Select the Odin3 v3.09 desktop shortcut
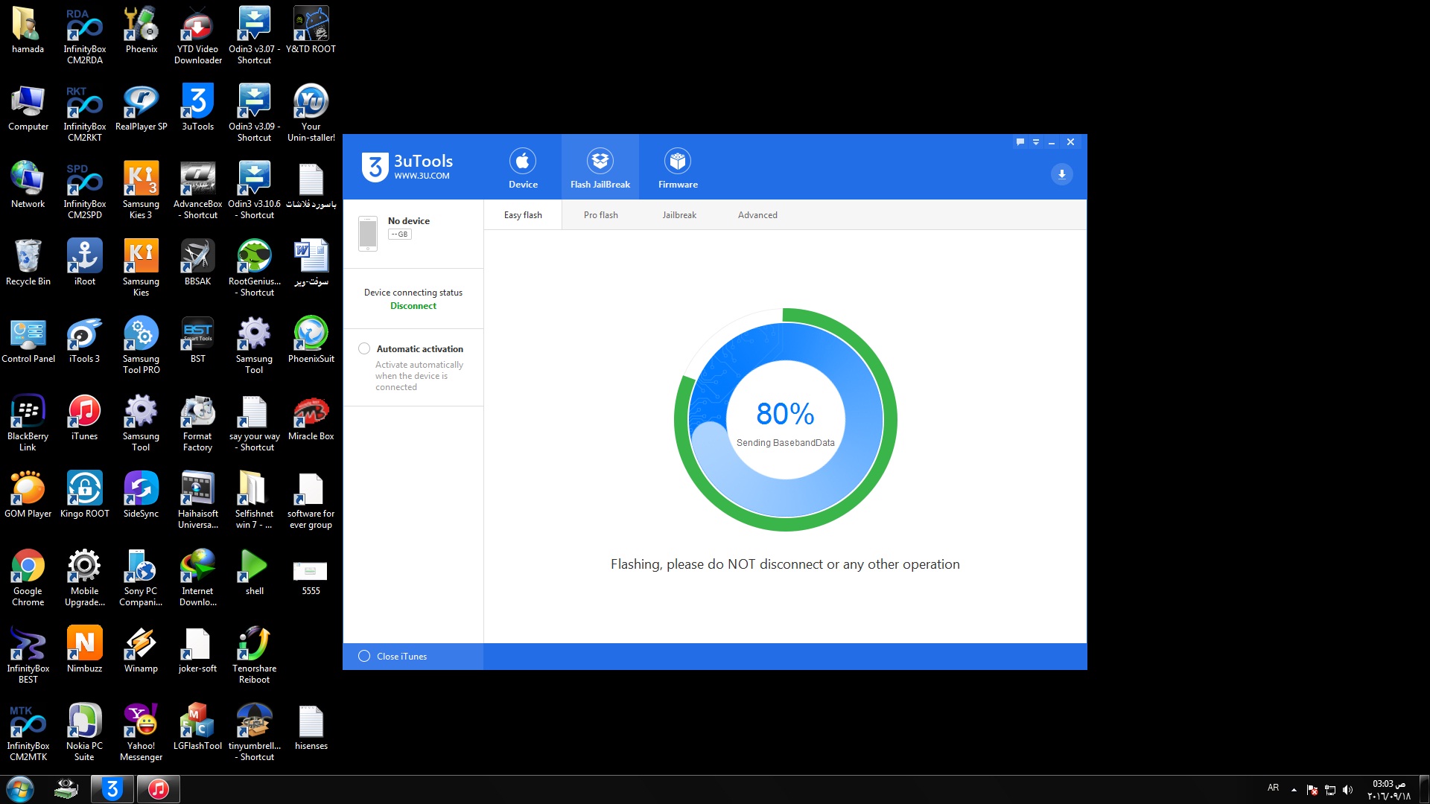 point(255,112)
